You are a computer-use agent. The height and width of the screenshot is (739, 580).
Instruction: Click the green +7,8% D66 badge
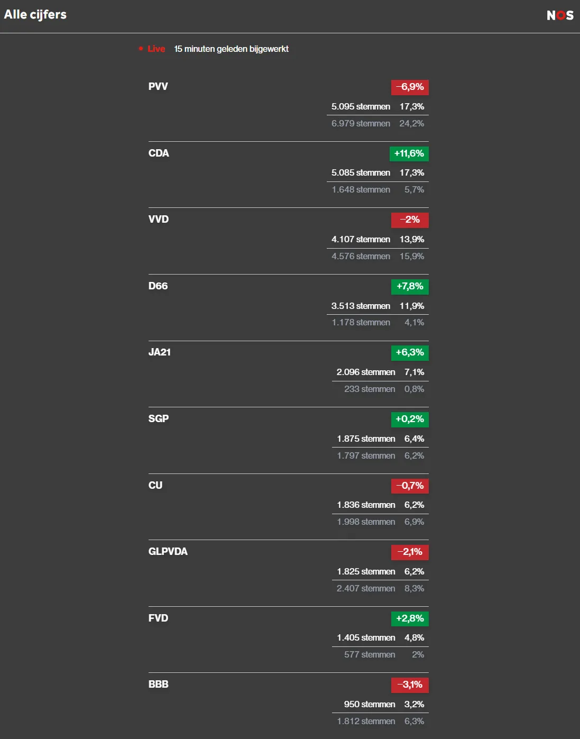click(409, 286)
